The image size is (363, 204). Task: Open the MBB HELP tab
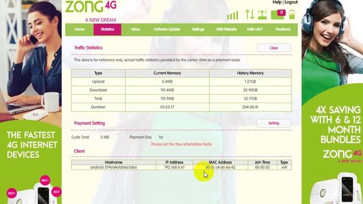coord(255,29)
